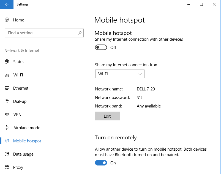This screenshot has height=174, width=221.
Task: Open the Data usage section
Action: pyautogui.click(x=23, y=154)
